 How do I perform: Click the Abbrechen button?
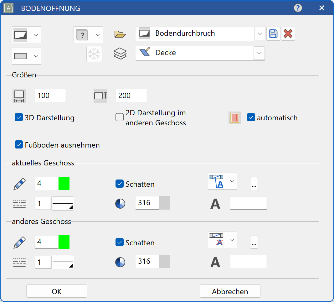230,291
